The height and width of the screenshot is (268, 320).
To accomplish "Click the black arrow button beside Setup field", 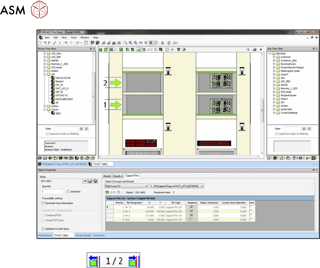I will (85, 181).
